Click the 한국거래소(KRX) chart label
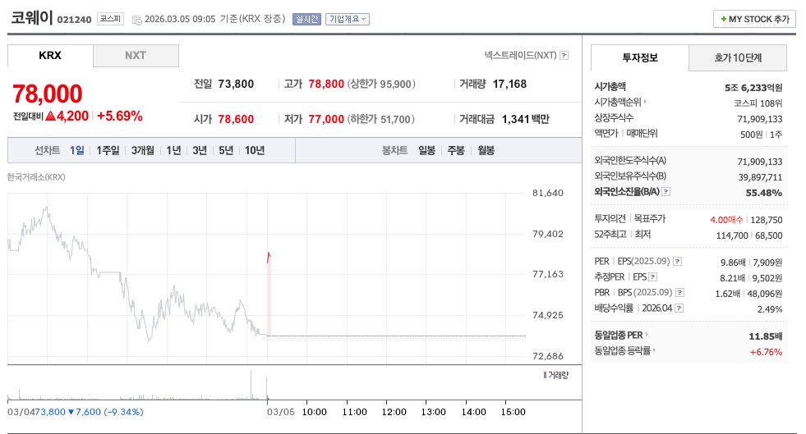The image size is (806, 434). point(36,177)
